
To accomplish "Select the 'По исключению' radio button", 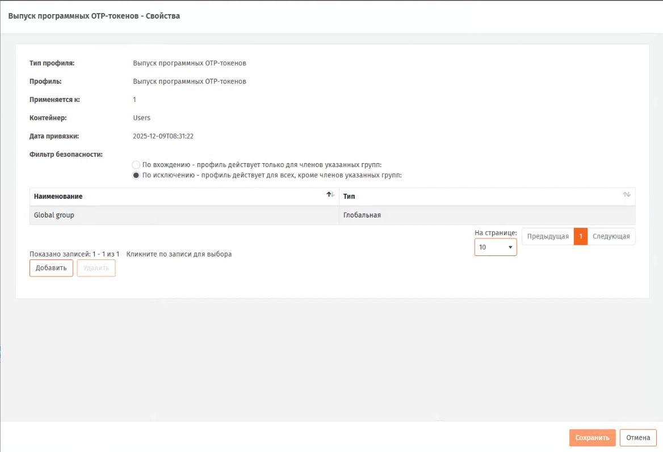I will click(x=136, y=176).
